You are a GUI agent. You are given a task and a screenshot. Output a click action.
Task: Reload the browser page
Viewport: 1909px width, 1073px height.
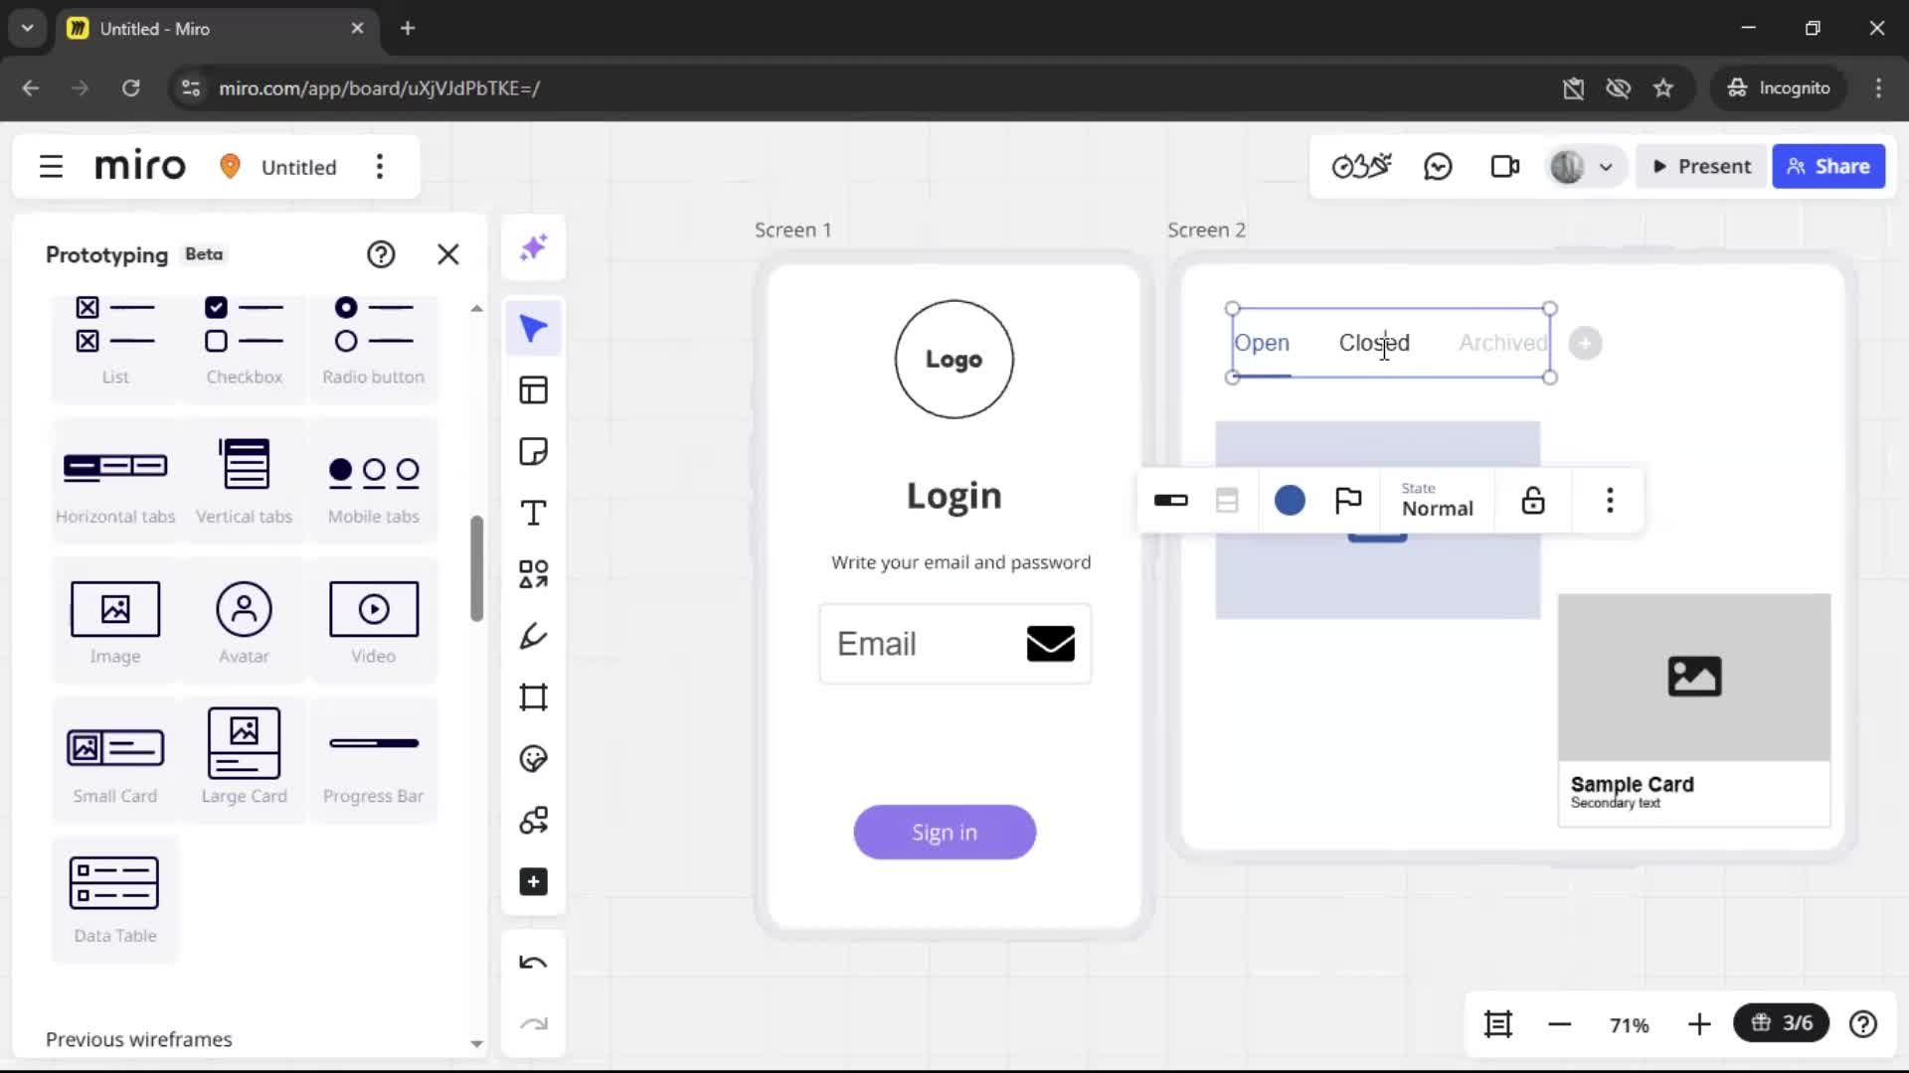tap(130, 88)
